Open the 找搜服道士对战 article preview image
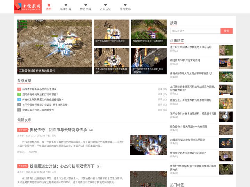This screenshot has width=250, height=187. pyautogui.click(x=148, y=179)
